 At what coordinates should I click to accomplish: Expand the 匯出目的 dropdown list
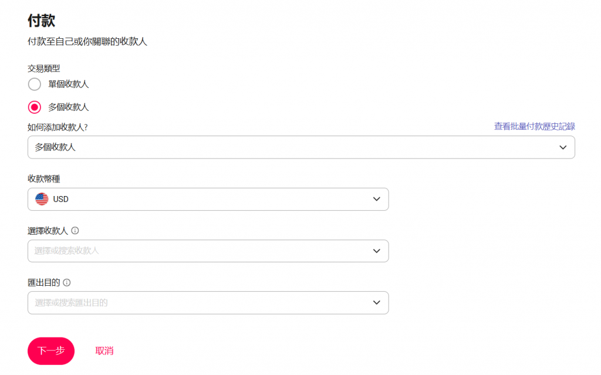click(208, 303)
